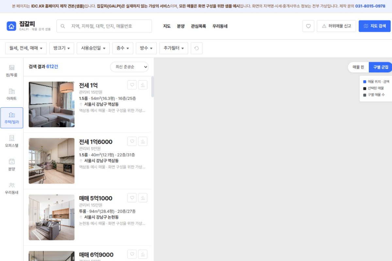Image resolution: width=392 pixels, height=261 pixels.
Task: Favorite the 전세 1억 listing with heart
Action: [132, 85]
